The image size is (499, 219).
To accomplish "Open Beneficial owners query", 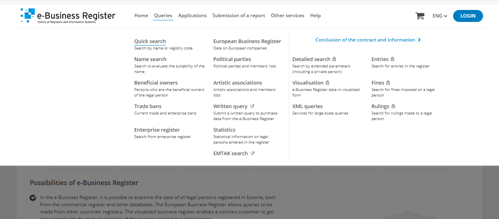I will 156,83.
